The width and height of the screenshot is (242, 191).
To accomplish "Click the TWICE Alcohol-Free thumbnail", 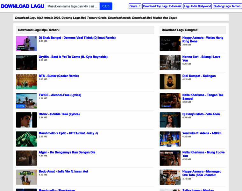I will [x=26, y=101].
